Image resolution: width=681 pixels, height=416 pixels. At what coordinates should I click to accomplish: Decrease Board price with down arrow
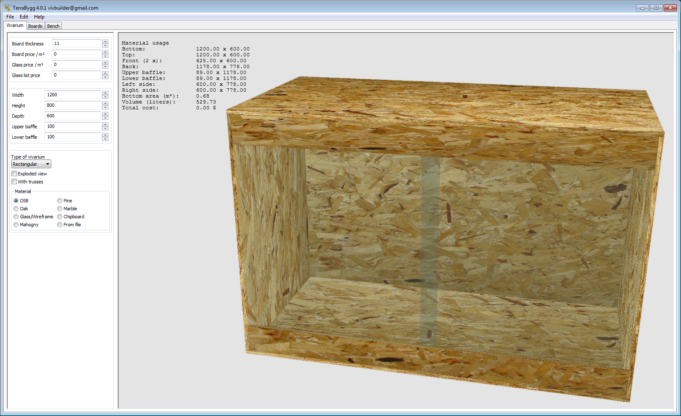pos(105,56)
